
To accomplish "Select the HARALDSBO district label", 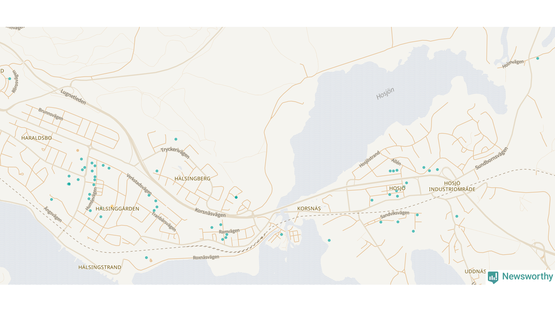I will pyautogui.click(x=36, y=138).
